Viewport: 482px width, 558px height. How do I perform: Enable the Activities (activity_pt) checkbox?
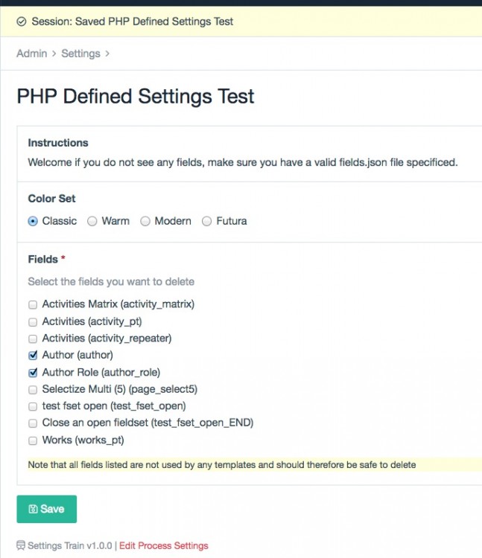tap(33, 321)
